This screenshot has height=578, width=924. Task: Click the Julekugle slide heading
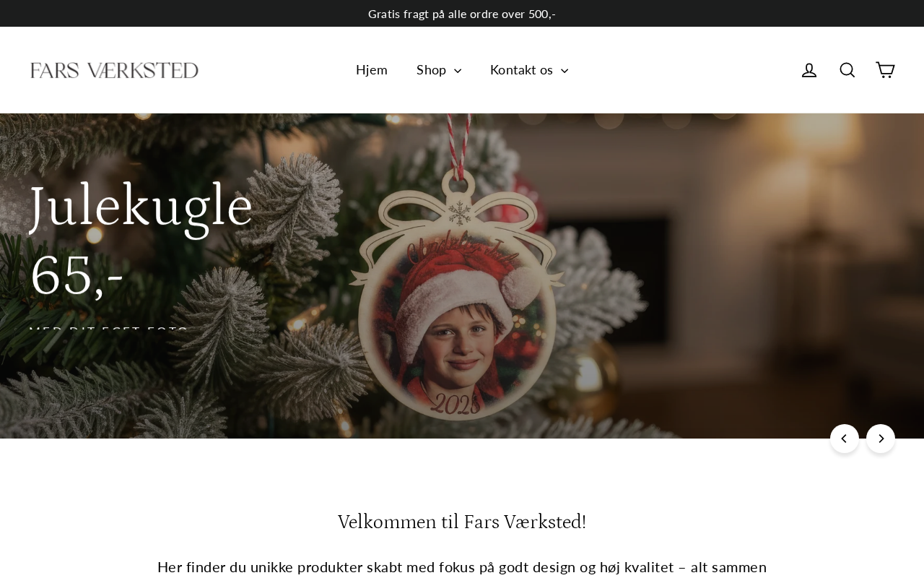[x=141, y=207]
